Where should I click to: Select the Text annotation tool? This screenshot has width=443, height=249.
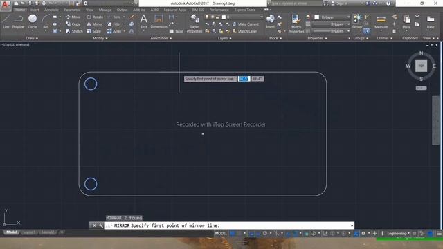[x=143, y=21]
